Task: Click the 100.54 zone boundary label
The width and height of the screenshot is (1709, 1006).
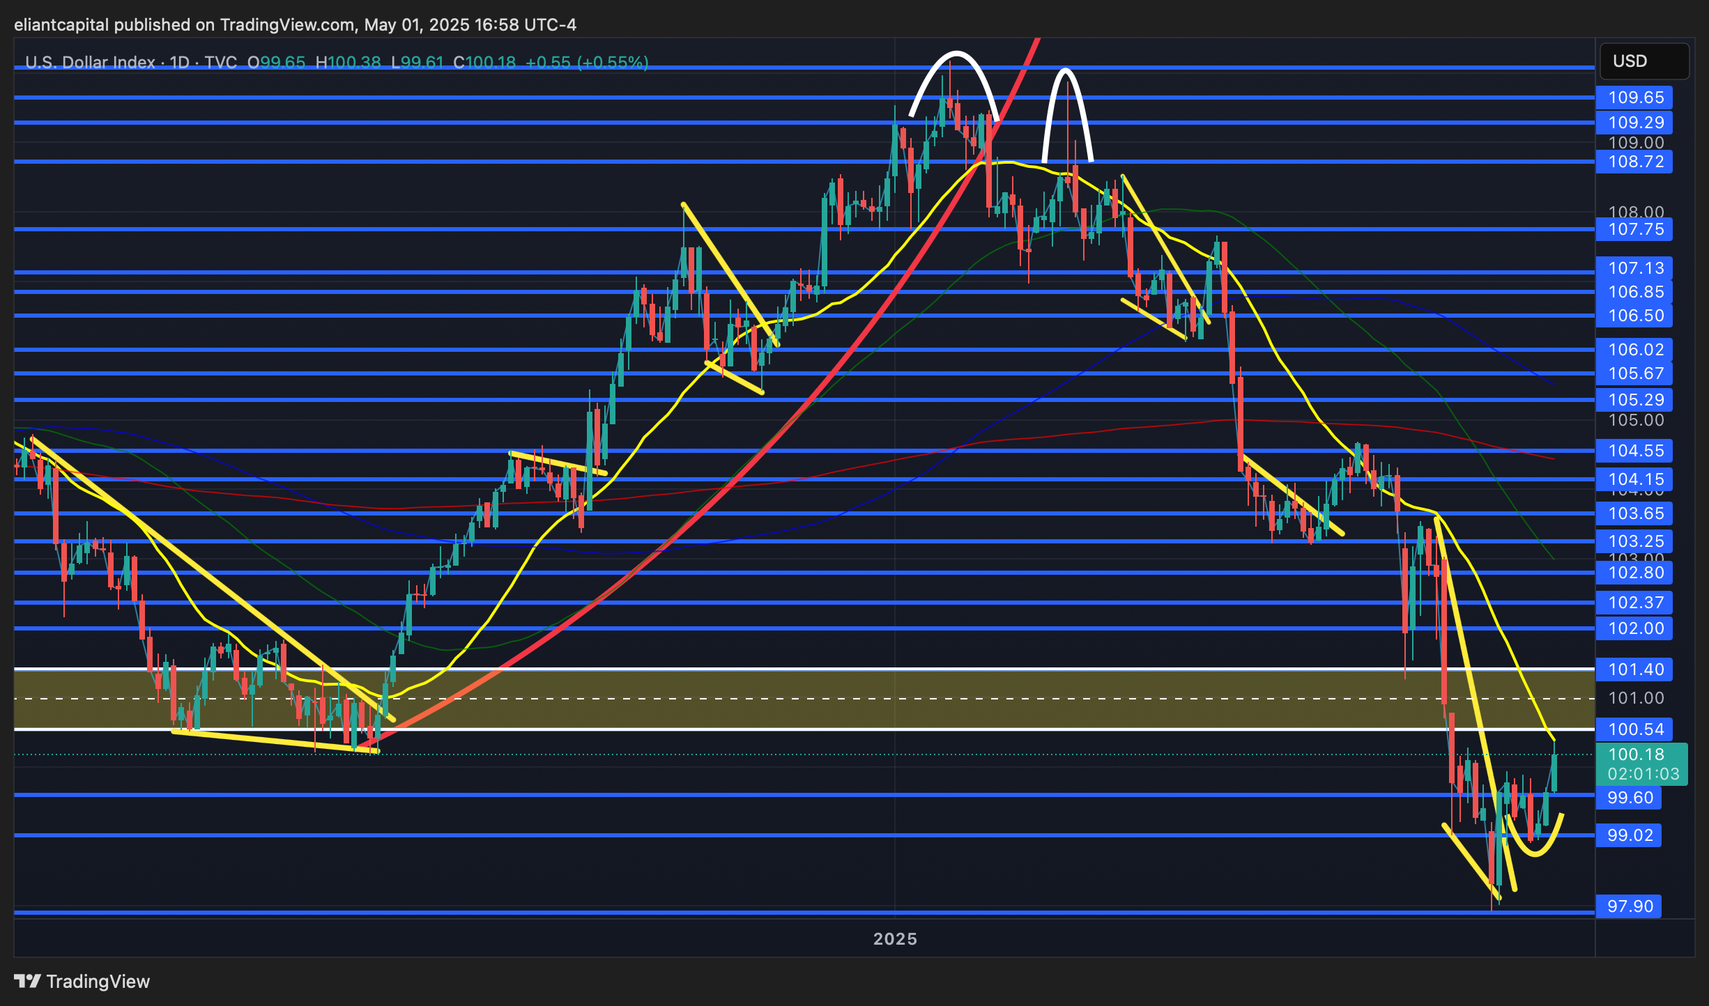Action: pyautogui.click(x=1634, y=729)
